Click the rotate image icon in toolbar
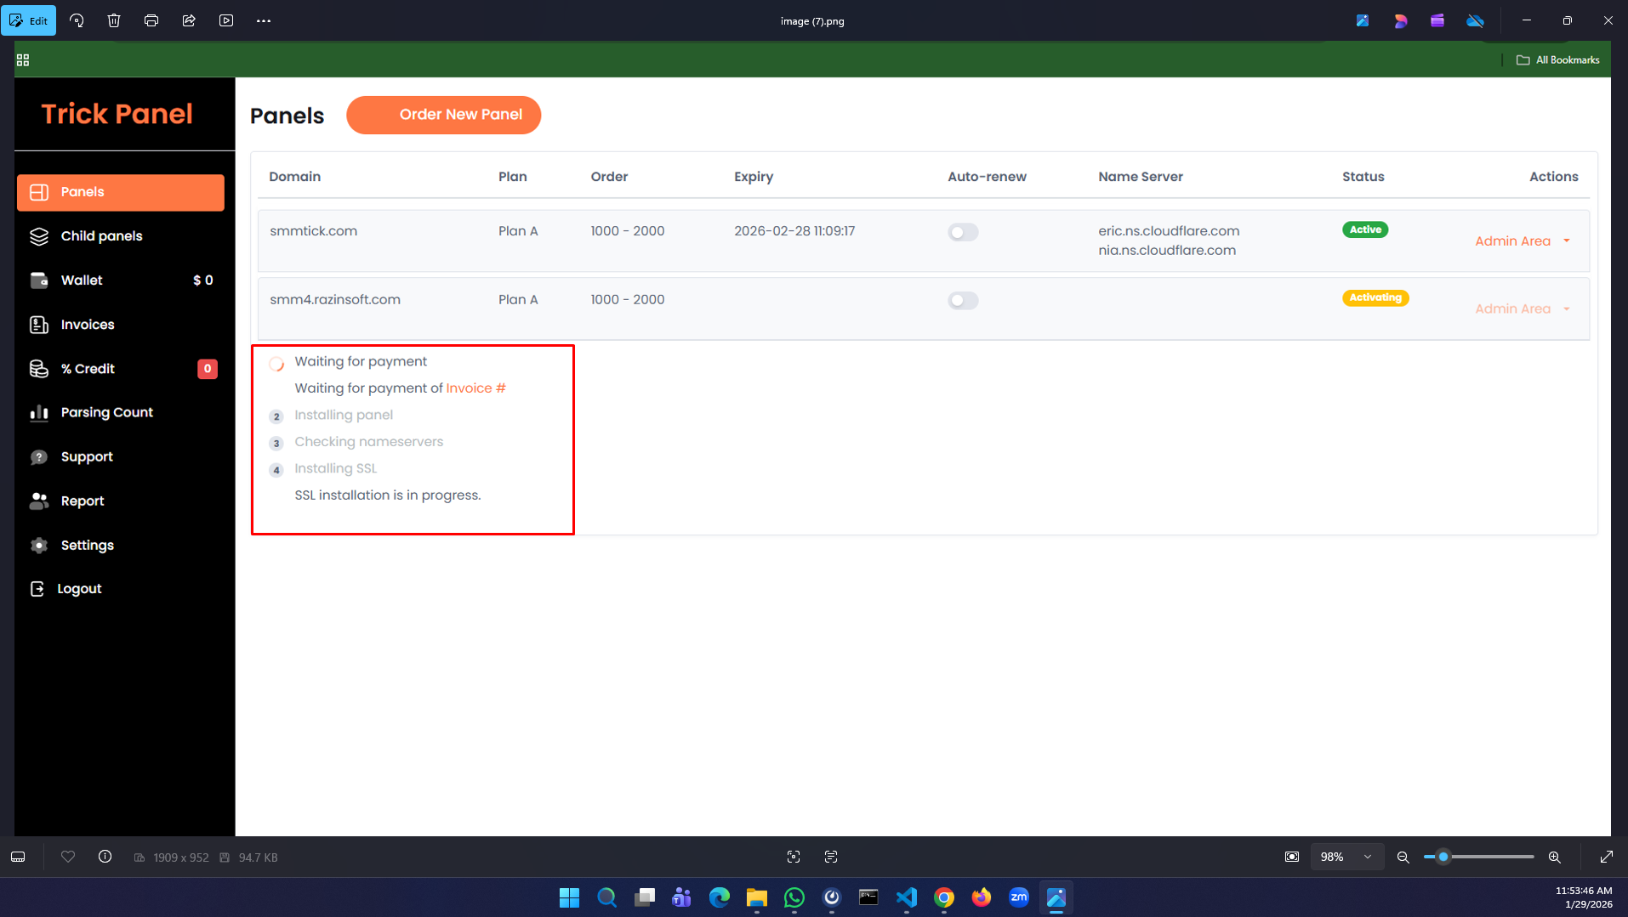 tap(77, 20)
